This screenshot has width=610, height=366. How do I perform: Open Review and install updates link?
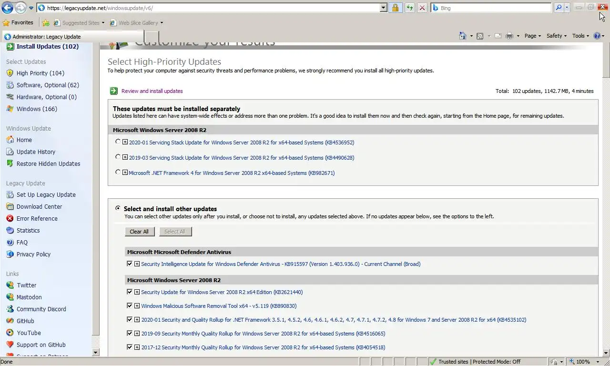(x=152, y=91)
